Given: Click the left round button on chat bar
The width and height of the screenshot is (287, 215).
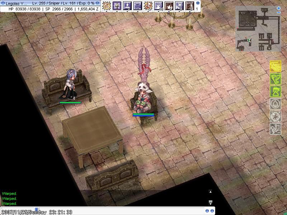Looking at the screenshot, I should [207, 211].
